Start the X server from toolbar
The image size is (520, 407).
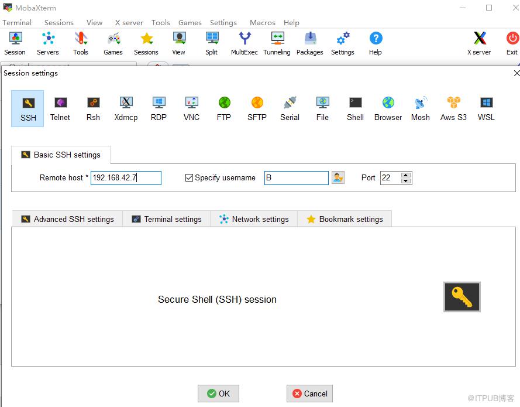coord(479,43)
